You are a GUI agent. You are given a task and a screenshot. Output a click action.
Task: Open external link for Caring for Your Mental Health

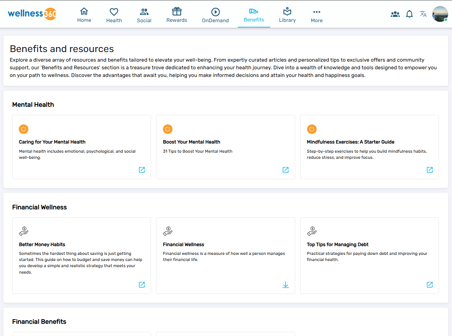(141, 170)
